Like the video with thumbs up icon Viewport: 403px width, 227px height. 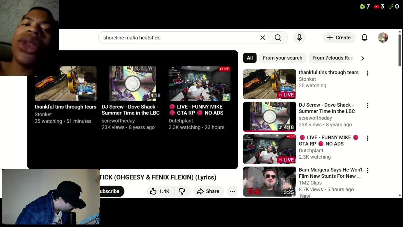[x=153, y=191]
